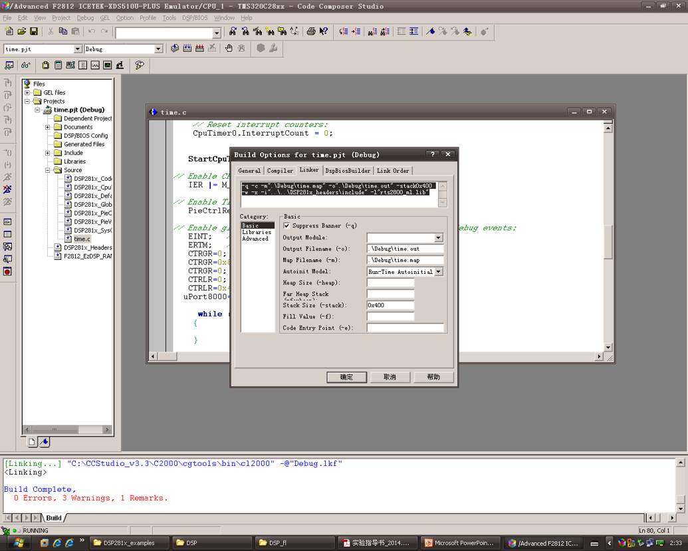Open the Profile menu
688x551 pixels.
[x=148, y=18]
